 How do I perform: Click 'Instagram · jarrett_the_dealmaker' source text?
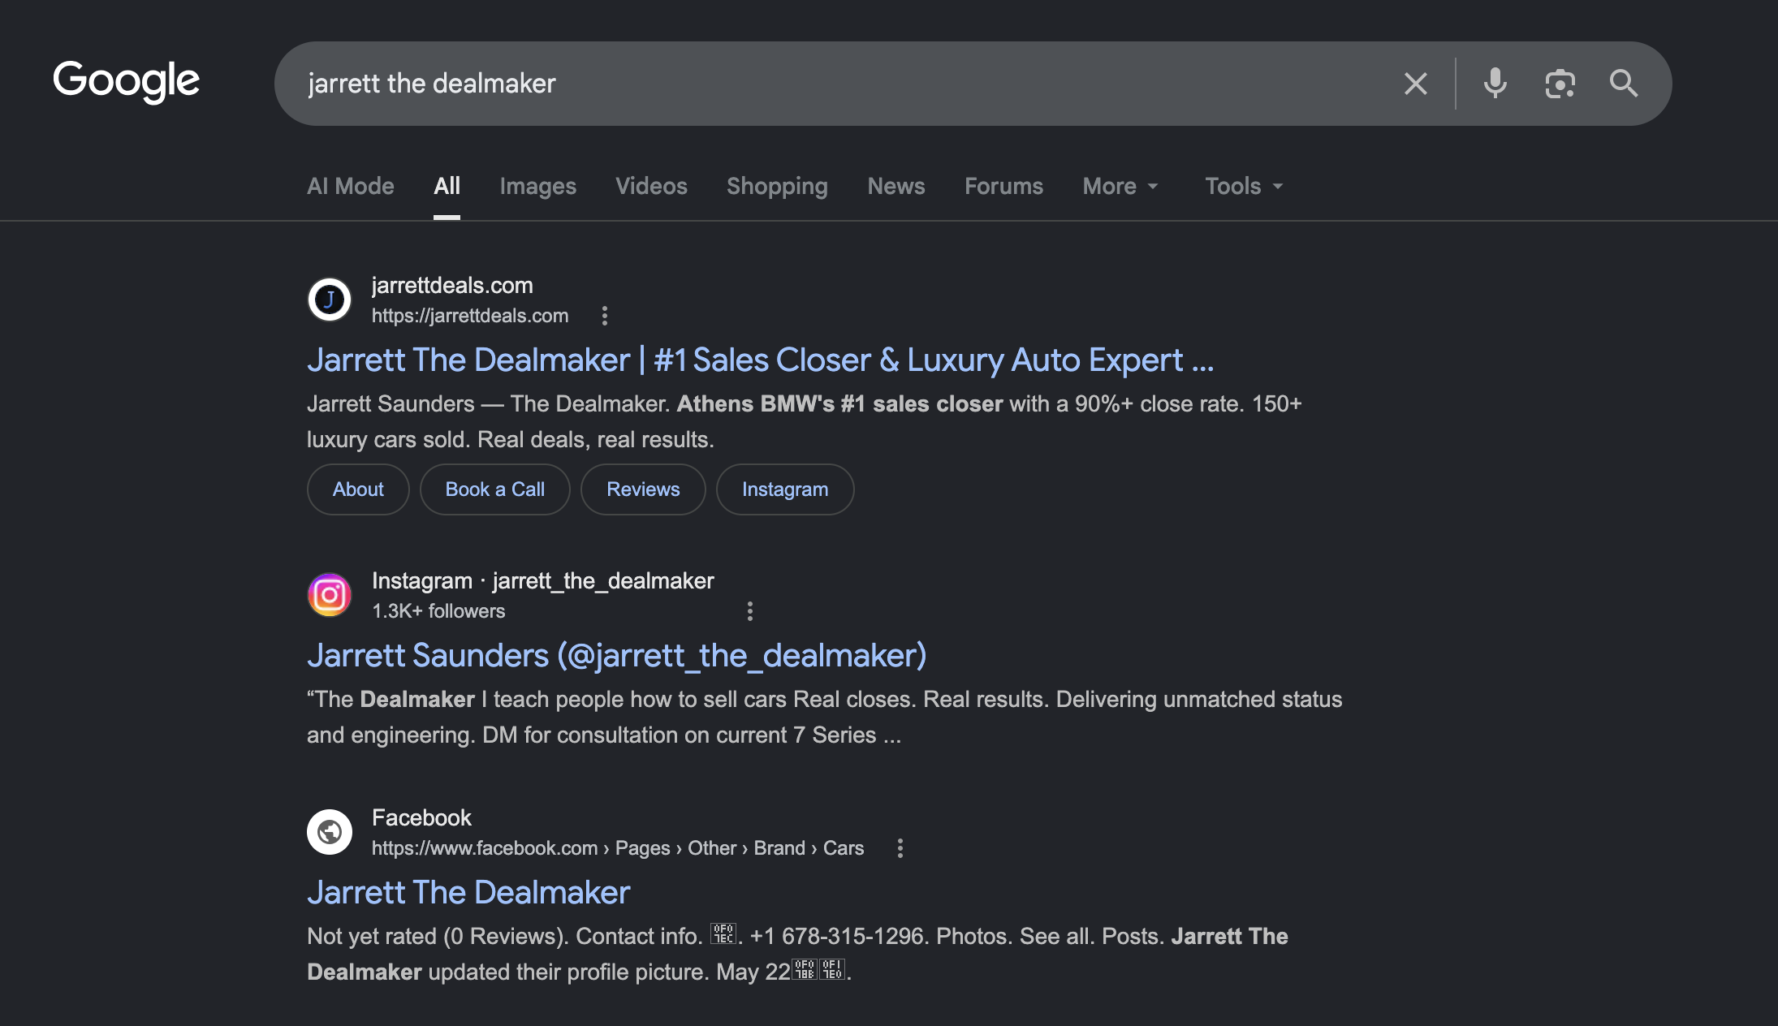click(543, 581)
